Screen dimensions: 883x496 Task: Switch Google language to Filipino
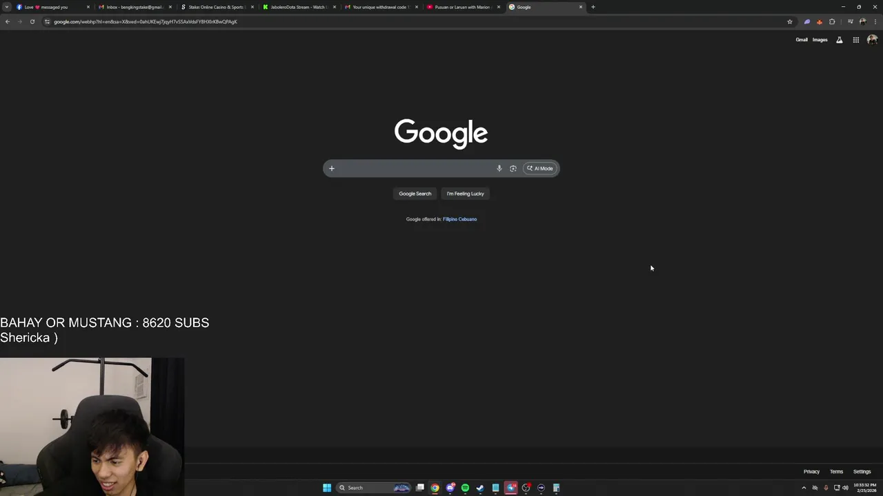click(x=450, y=219)
